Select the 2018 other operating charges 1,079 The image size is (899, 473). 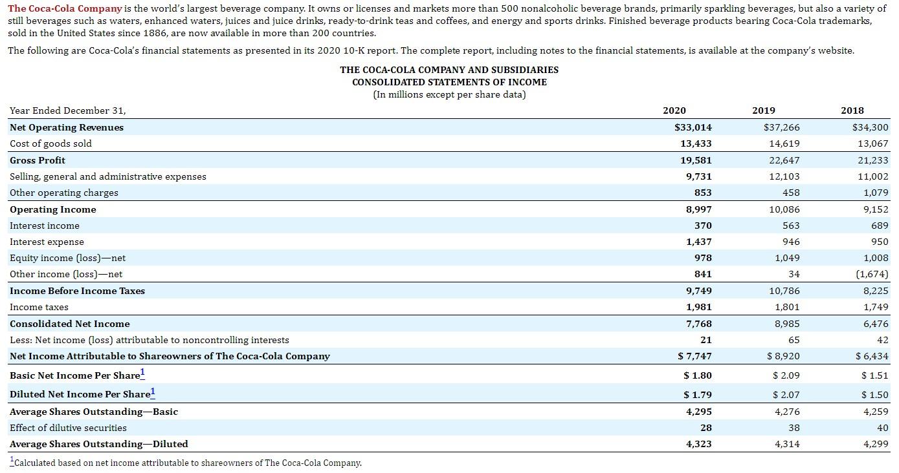(876, 193)
